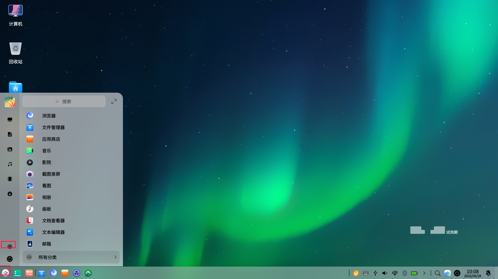Open the 看图 image viewer
The width and height of the screenshot is (498, 279).
tap(71, 186)
